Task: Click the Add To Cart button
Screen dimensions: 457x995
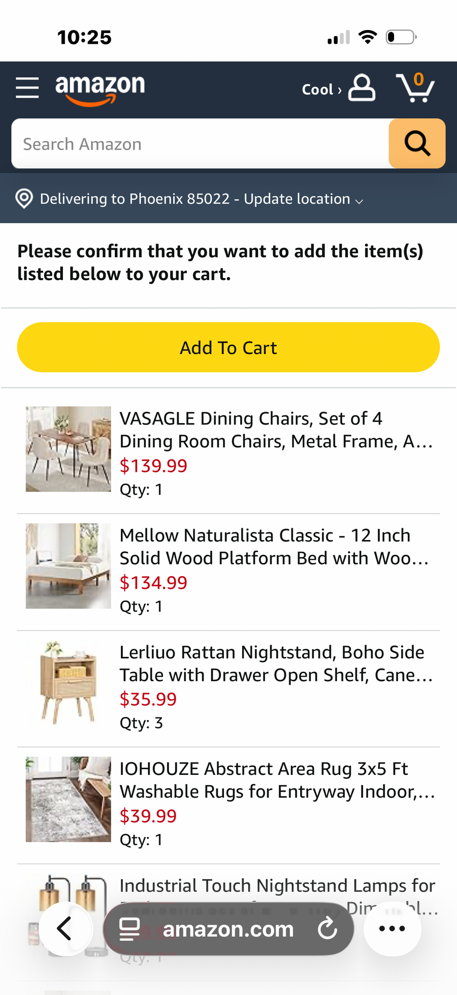Action: 228,347
